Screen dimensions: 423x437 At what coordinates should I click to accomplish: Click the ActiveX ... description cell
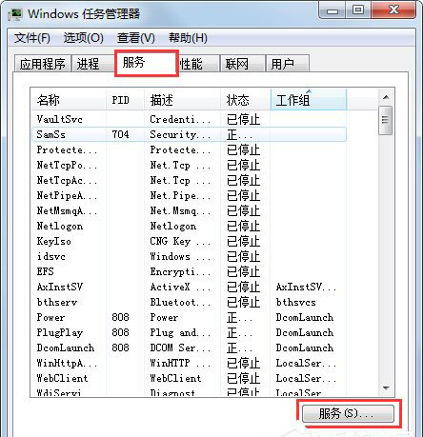point(180,288)
